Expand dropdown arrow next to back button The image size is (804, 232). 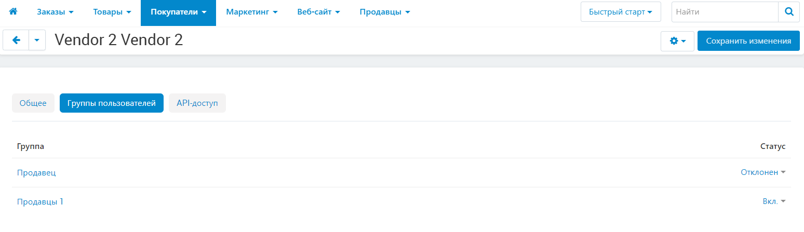point(37,40)
